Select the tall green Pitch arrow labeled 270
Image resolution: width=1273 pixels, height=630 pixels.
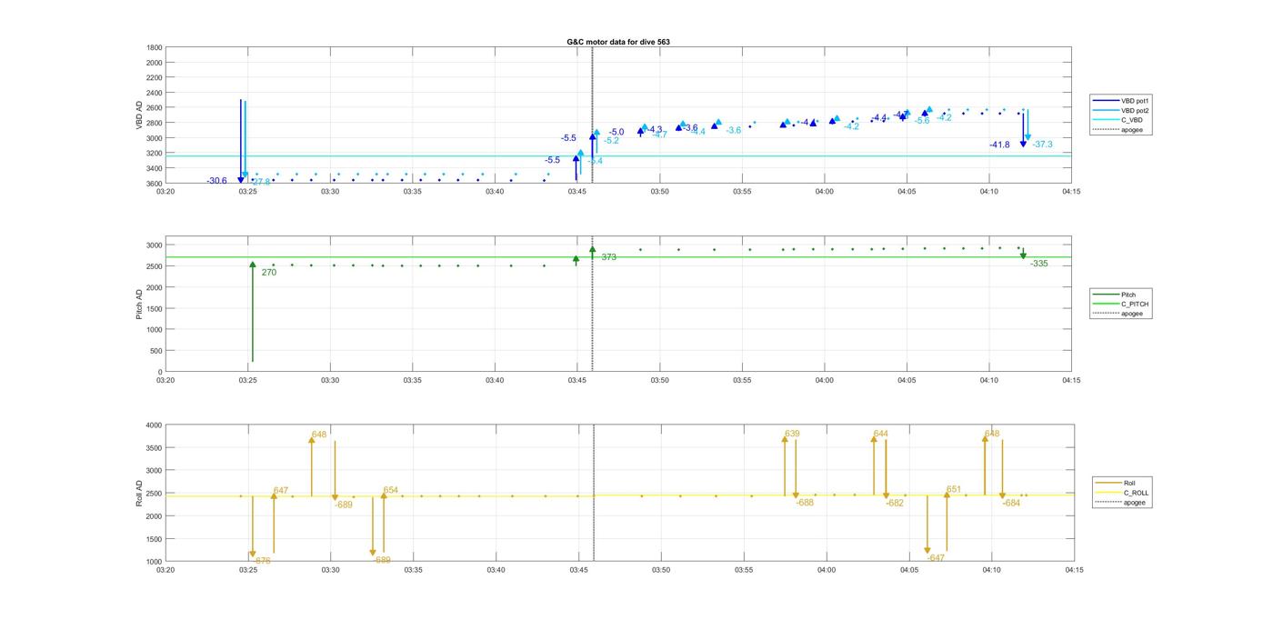(x=253, y=312)
